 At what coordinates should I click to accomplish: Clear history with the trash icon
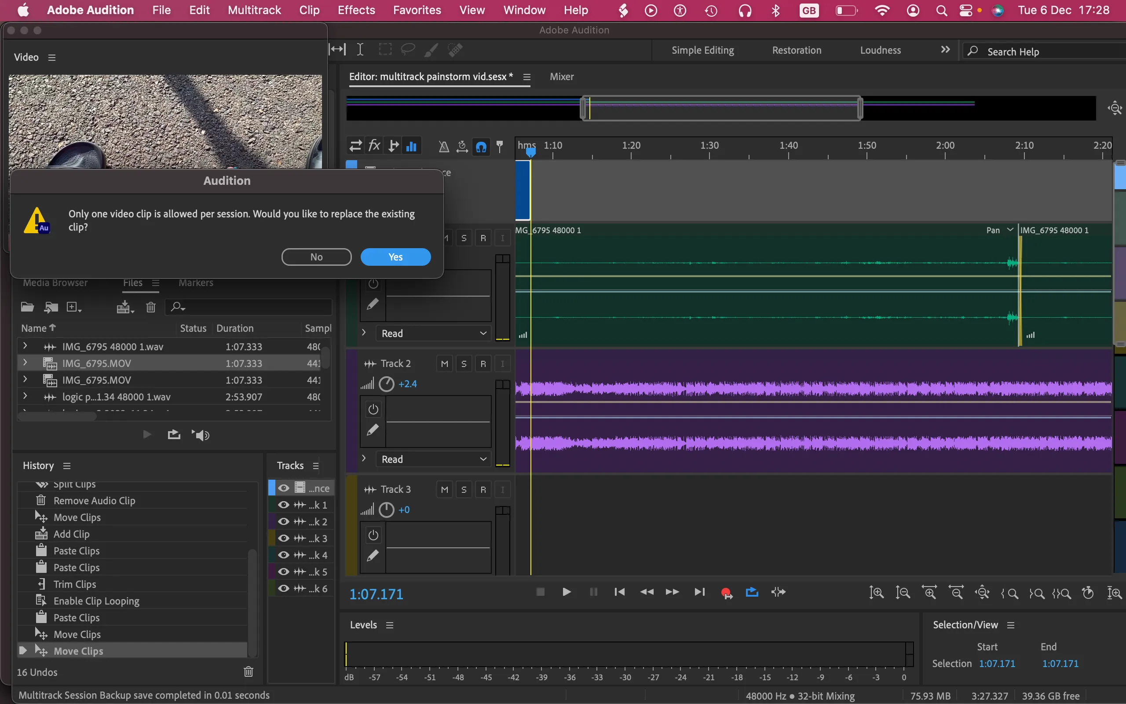tap(249, 671)
